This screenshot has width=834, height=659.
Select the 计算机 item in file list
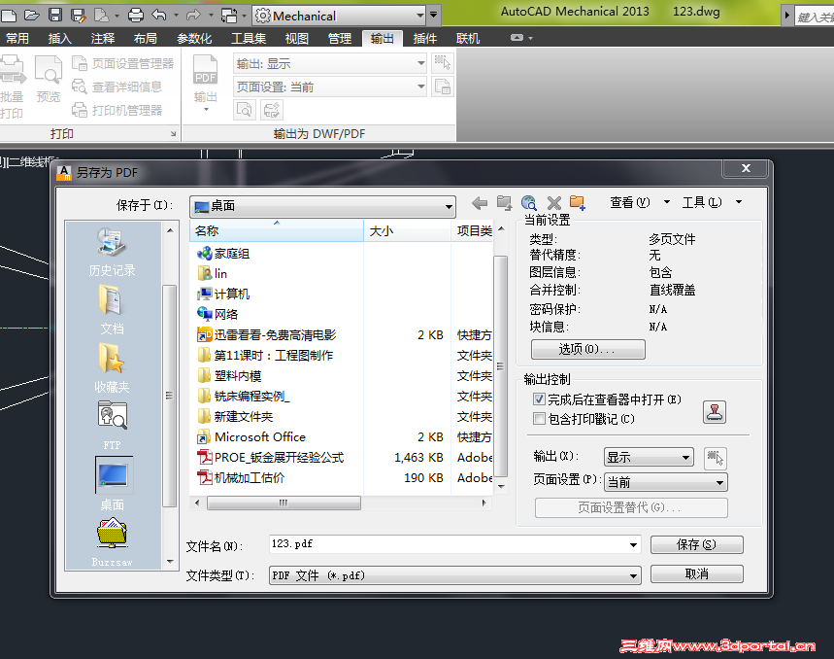click(x=223, y=294)
